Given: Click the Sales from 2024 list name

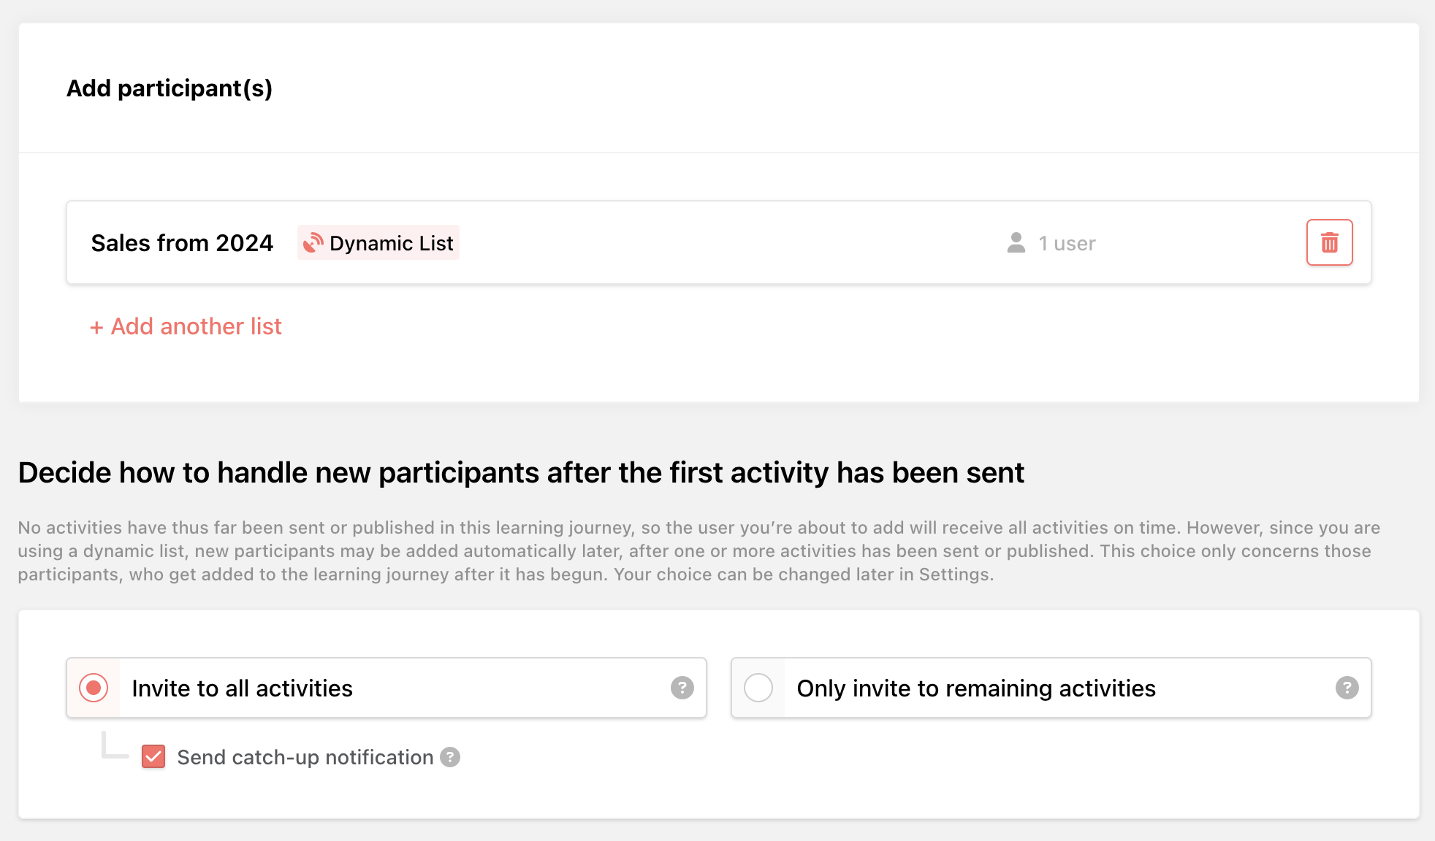Looking at the screenshot, I should point(182,243).
